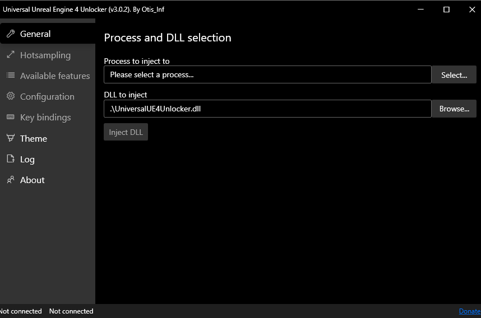Click the Inject DLL button
This screenshot has width=481, height=318.
point(126,132)
